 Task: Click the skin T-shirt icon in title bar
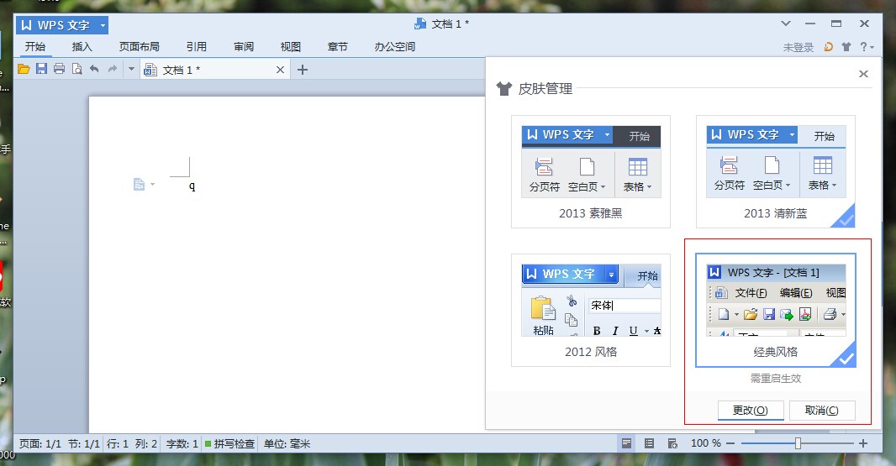[x=846, y=47]
